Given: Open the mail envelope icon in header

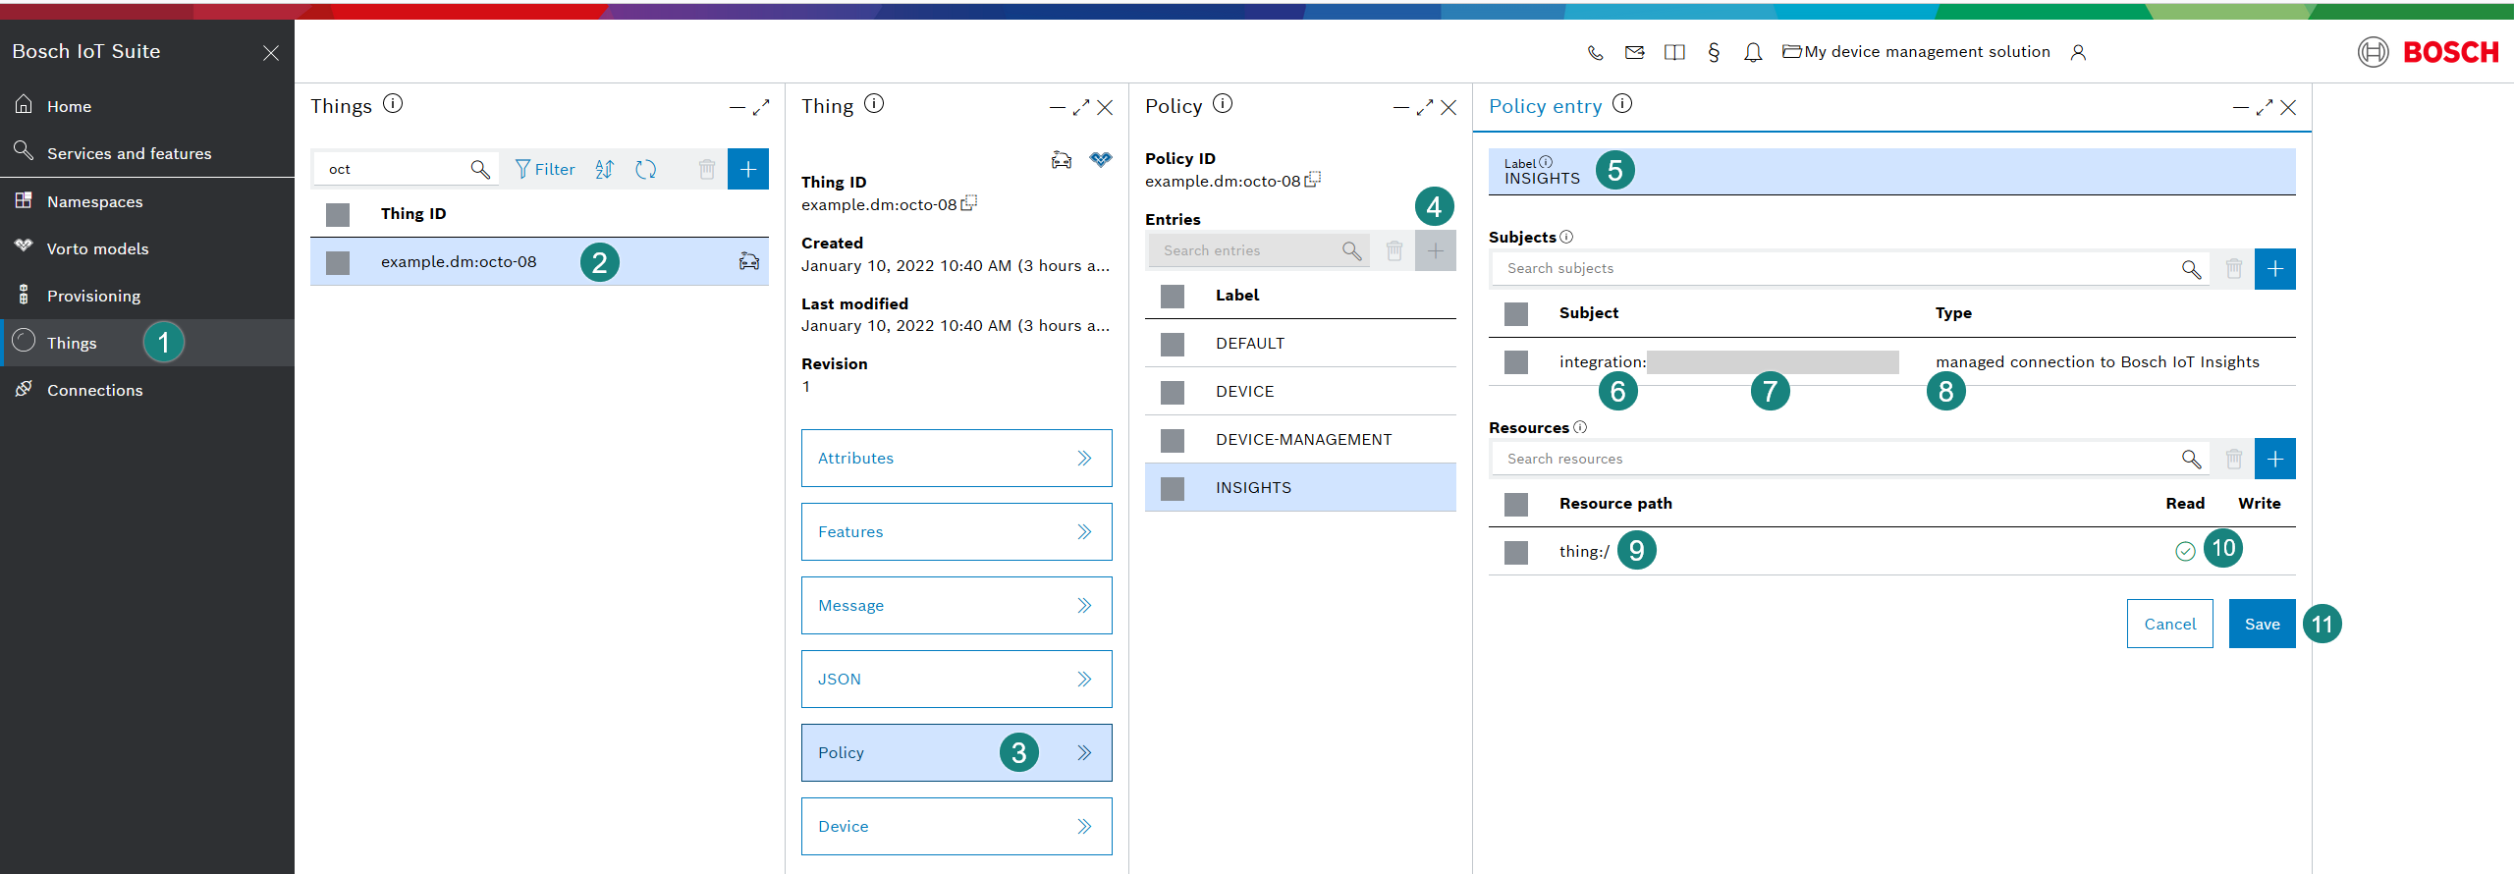Looking at the screenshot, I should 1634,53.
